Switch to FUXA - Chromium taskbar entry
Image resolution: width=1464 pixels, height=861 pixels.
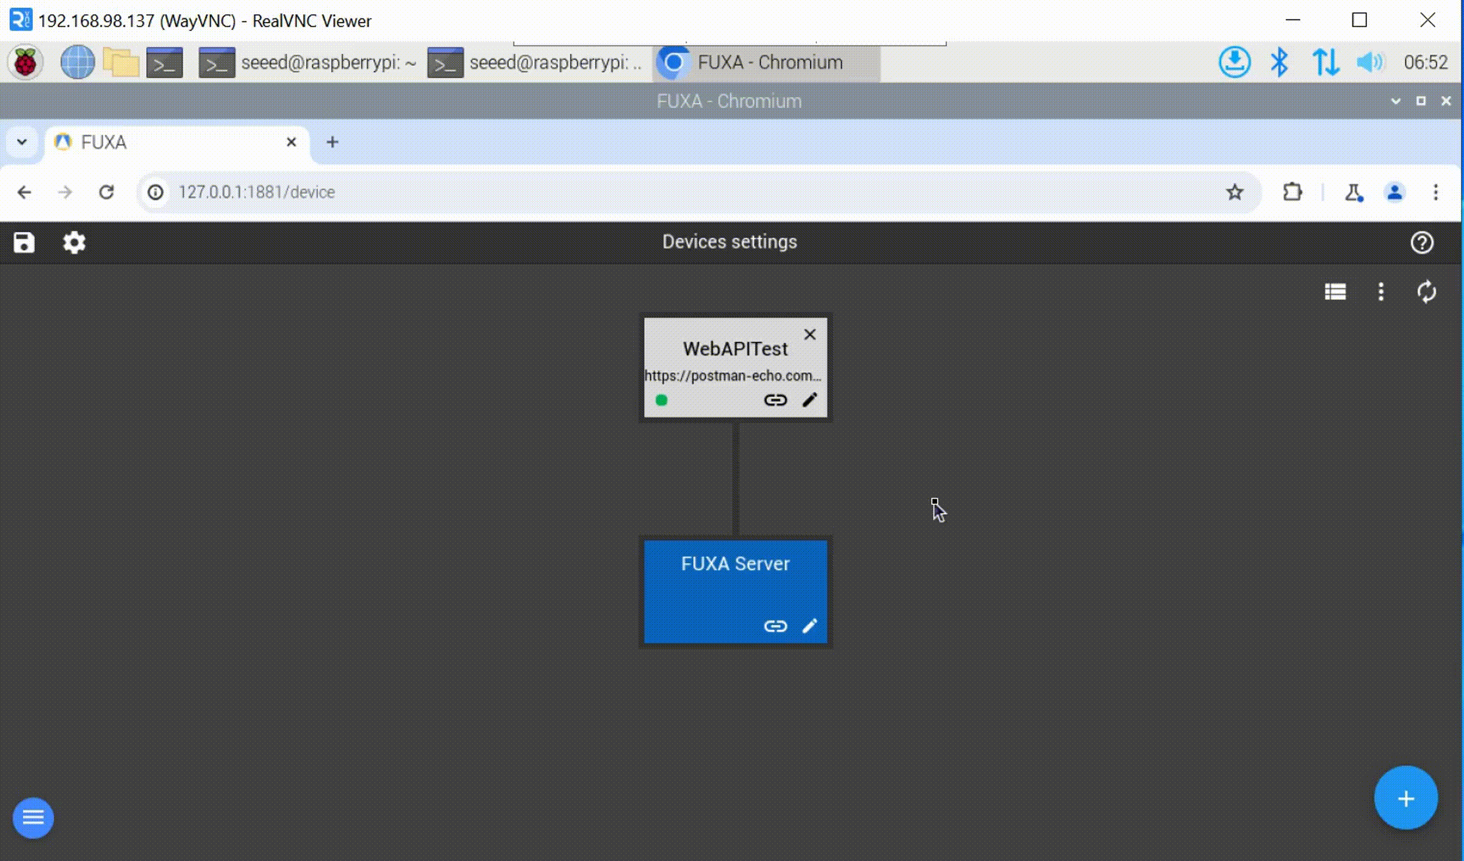pyautogui.click(x=766, y=62)
